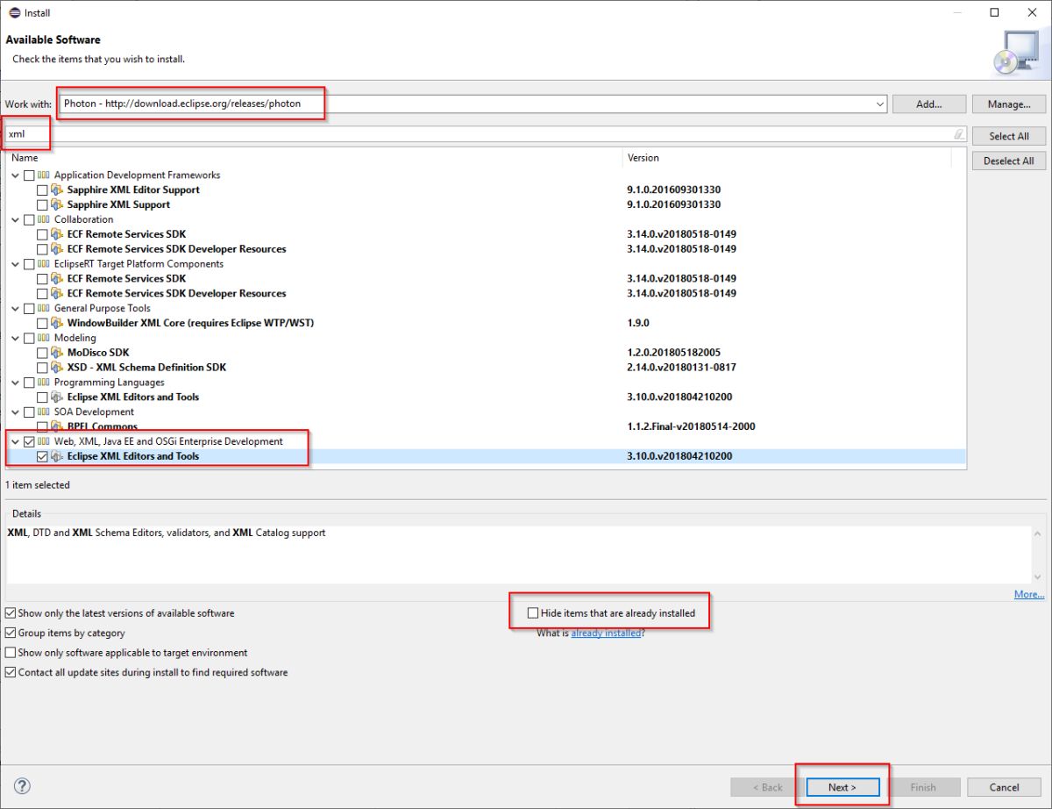The image size is (1052, 809).
Task: Click the Application Development Frameworks category icon
Action: pos(44,175)
